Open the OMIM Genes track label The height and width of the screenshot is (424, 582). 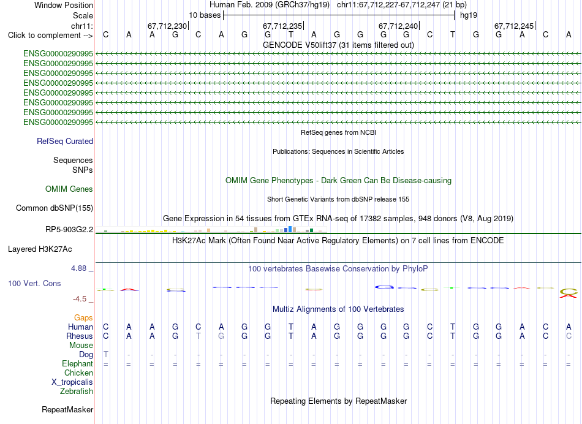(69, 189)
